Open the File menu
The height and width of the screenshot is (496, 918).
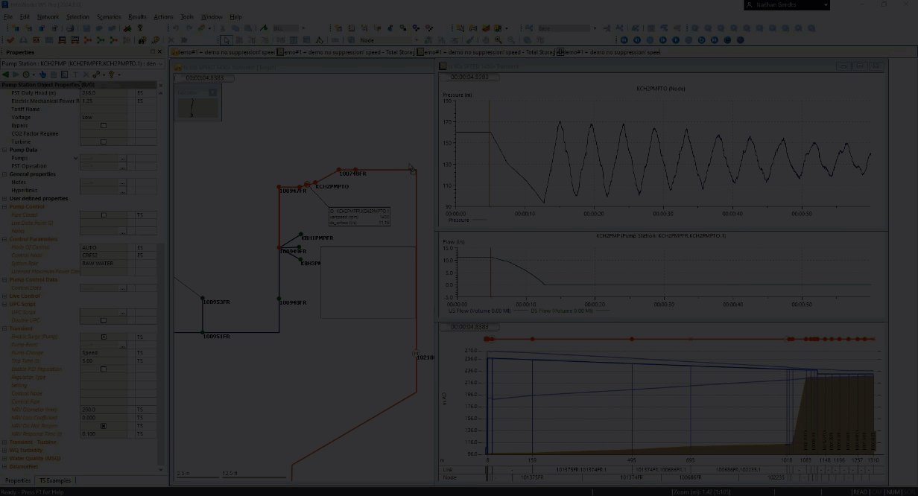(7, 16)
